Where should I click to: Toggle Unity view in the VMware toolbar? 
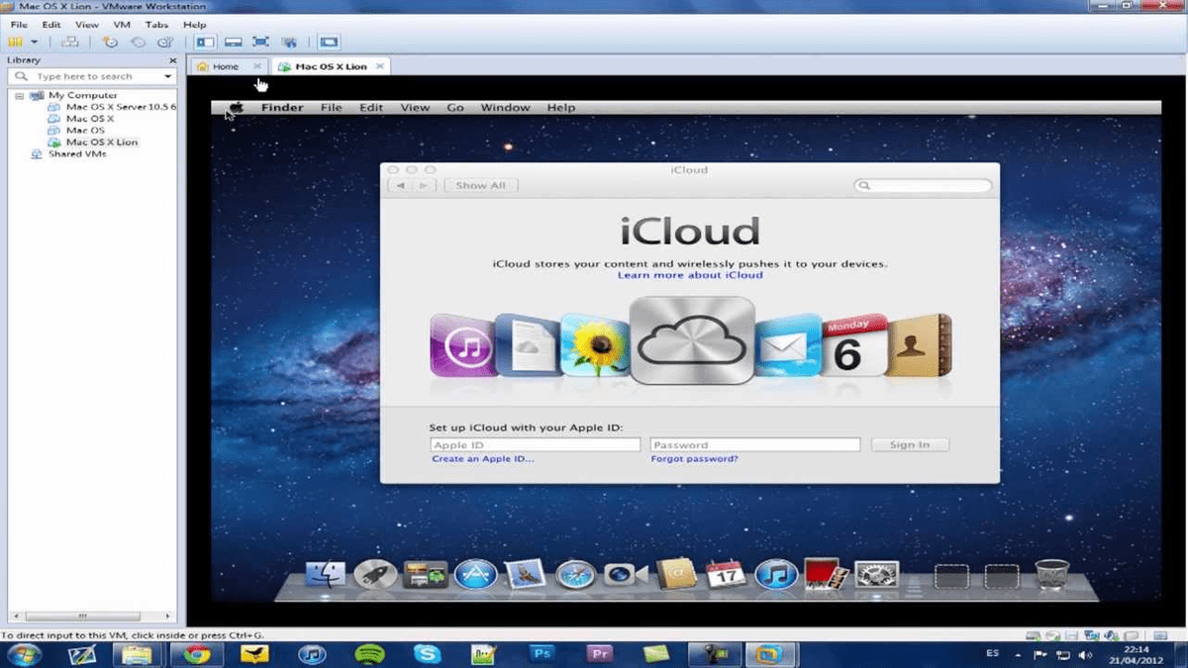click(x=289, y=42)
